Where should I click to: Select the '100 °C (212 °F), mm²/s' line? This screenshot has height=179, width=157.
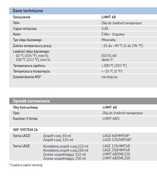pyautogui.click(x=33, y=60)
